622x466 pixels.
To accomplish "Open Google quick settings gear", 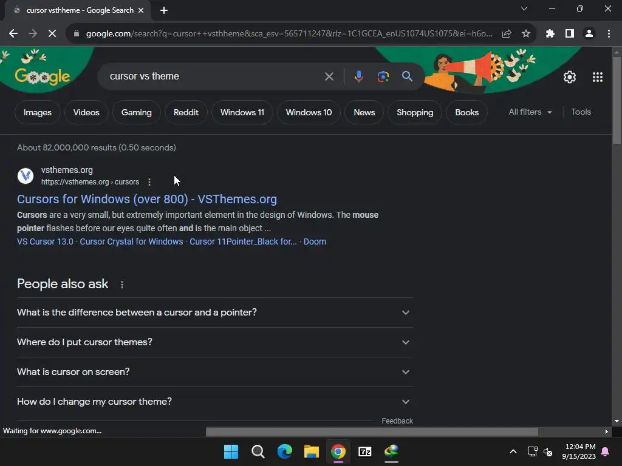I will [570, 77].
